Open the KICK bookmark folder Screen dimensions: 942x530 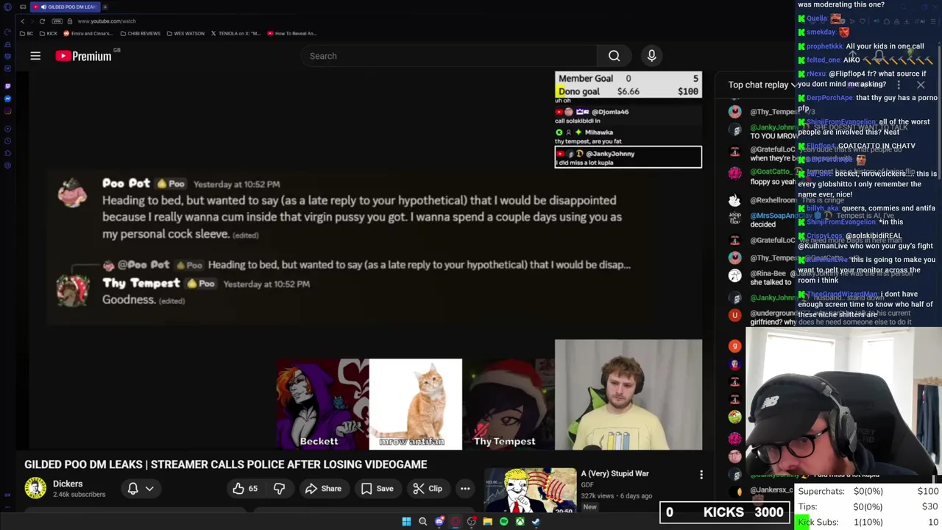(48, 33)
